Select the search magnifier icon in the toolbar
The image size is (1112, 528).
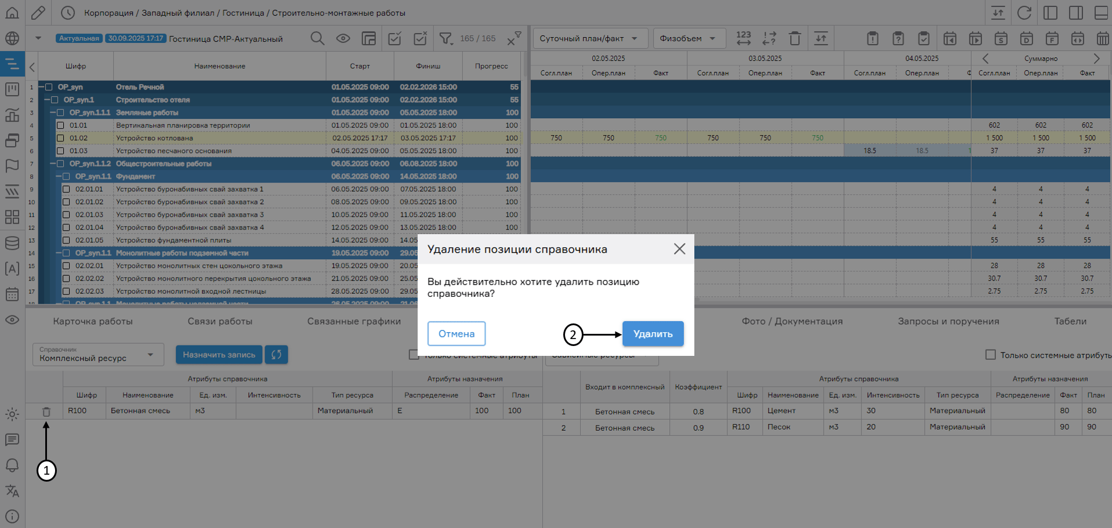tap(317, 38)
